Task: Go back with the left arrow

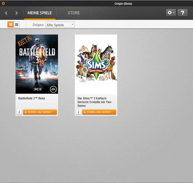Action: 6,13
